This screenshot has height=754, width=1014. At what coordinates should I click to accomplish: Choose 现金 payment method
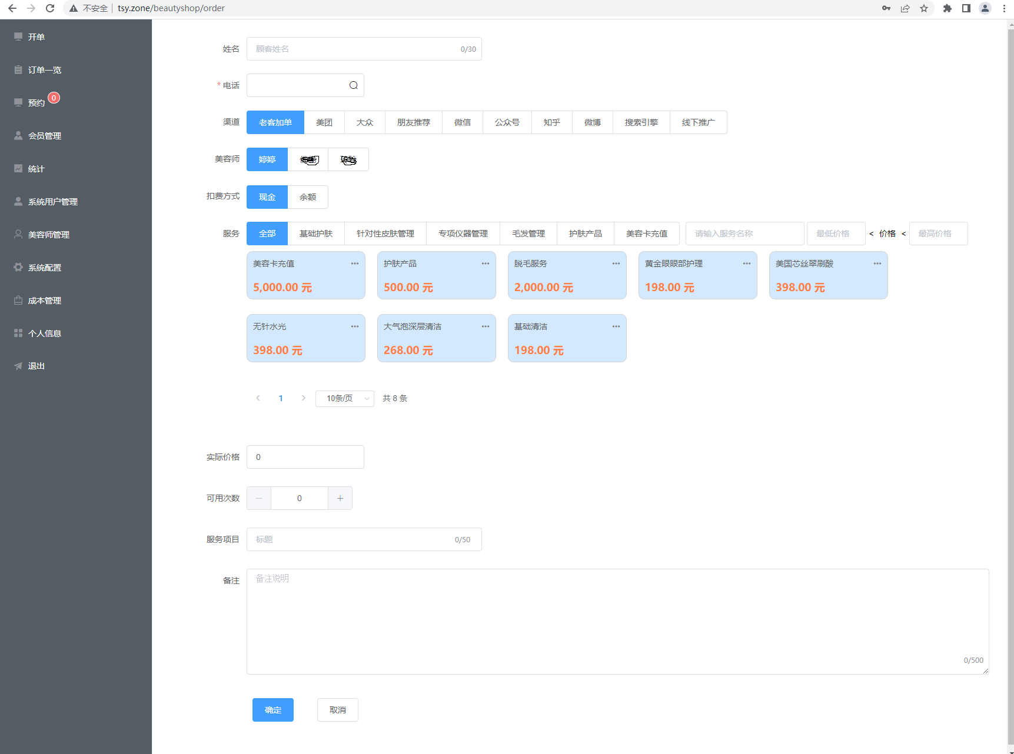(x=267, y=197)
